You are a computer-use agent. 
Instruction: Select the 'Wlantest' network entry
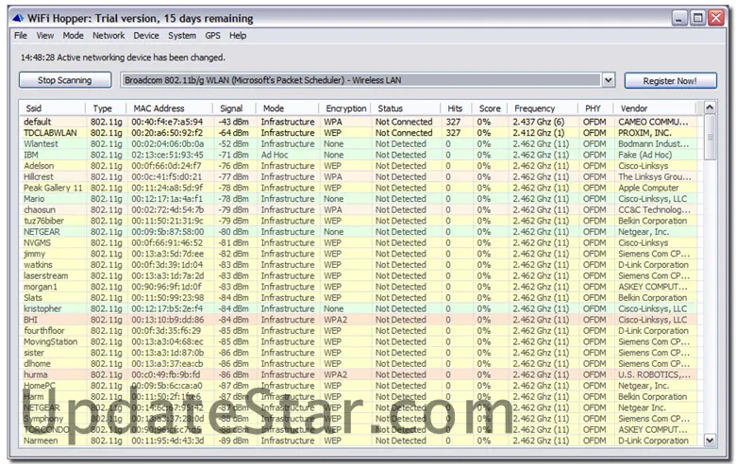click(x=361, y=144)
